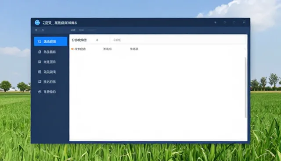Open the last sidebar menu item's icon
This screenshot has width=281, height=161.
click(40, 91)
